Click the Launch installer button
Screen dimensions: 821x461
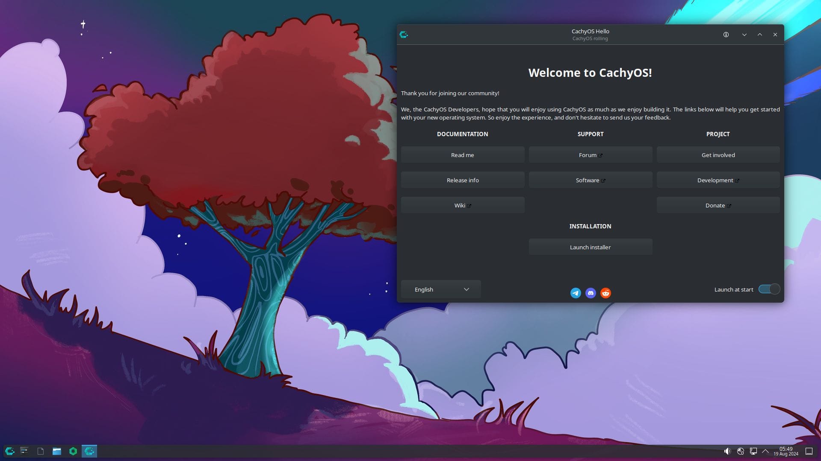pyautogui.click(x=591, y=247)
